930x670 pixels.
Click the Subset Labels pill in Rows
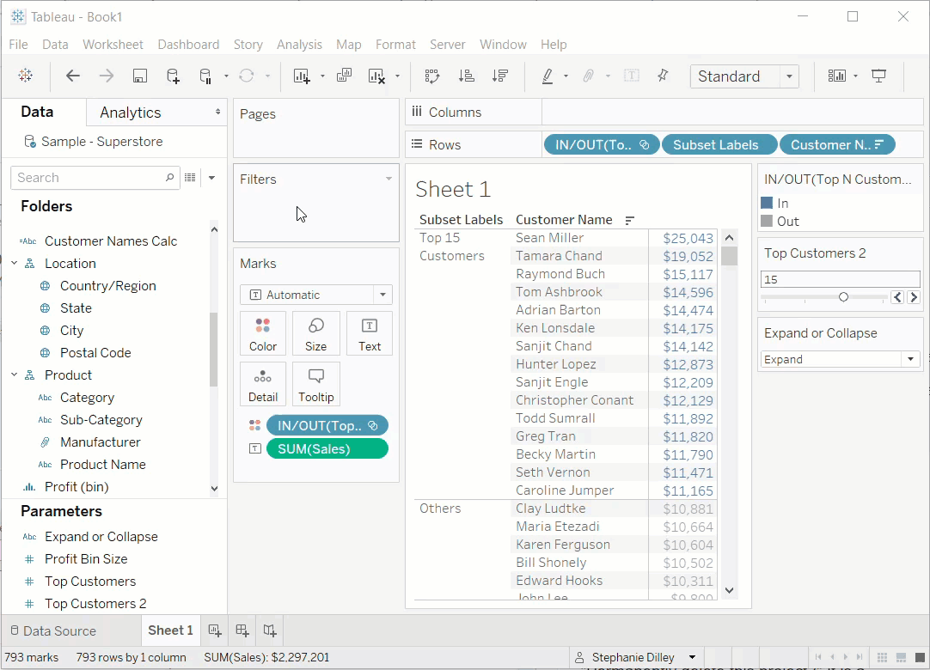pos(719,144)
